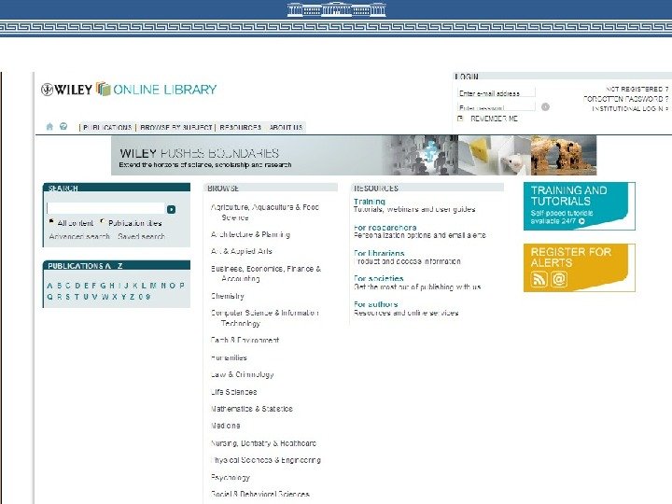Click the building emblem in top header
Viewport: 672px width, 504px height.
pos(336,9)
